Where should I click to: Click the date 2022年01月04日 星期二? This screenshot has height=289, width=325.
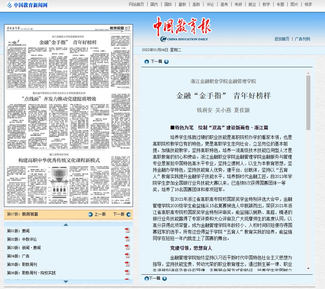162,50
